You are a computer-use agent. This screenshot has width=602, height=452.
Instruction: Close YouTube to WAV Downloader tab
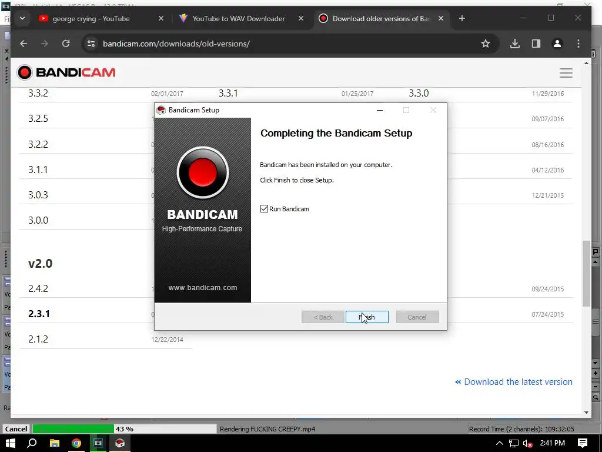coord(301,18)
